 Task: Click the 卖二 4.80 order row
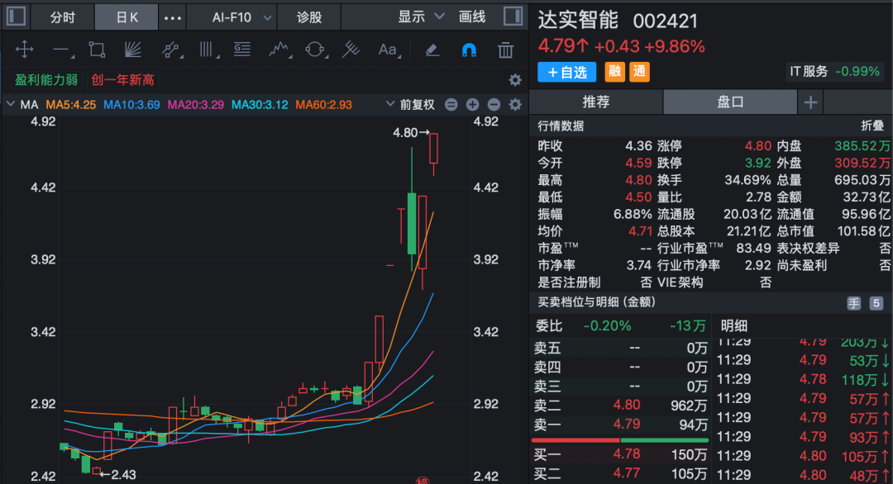pyautogui.click(x=620, y=406)
